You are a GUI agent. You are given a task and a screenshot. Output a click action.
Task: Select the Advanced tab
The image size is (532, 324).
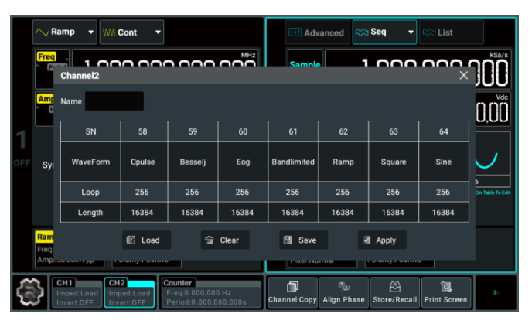click(318, 32)
